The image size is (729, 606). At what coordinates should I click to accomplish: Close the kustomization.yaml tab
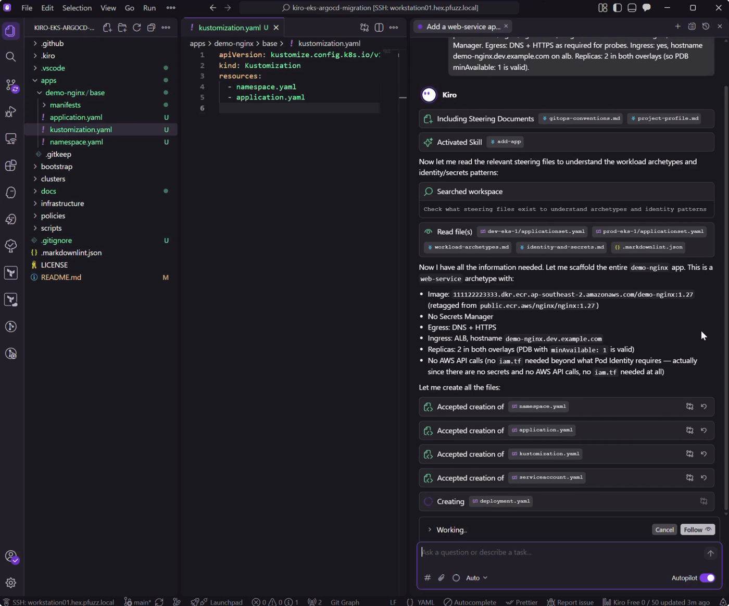pyautogui.click(x=276, y=28)
